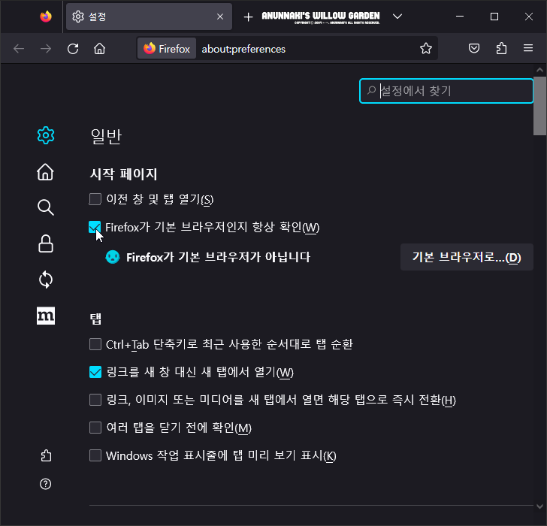Select the 일반 gear category in sidebar
Screen dimensions: 547x526
(46, 135)
